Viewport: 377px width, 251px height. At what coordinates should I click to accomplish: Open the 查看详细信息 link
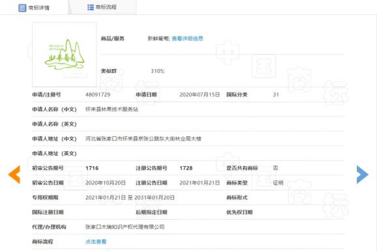coord(188,38)
